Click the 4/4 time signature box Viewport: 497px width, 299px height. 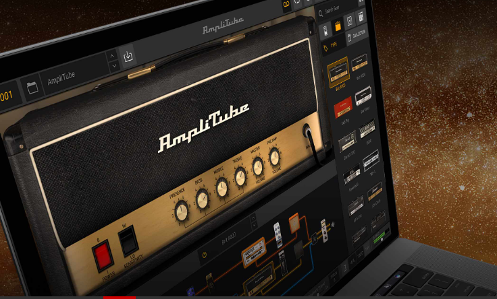[352, 262]
